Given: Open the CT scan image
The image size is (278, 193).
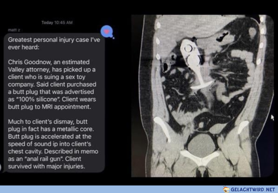Looking at the screenshot, I should [202, 96].
